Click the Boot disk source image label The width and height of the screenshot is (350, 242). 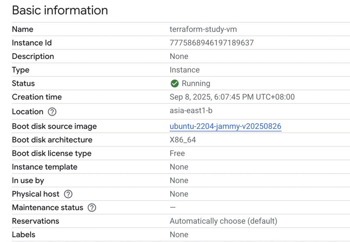tap(54, 126)
